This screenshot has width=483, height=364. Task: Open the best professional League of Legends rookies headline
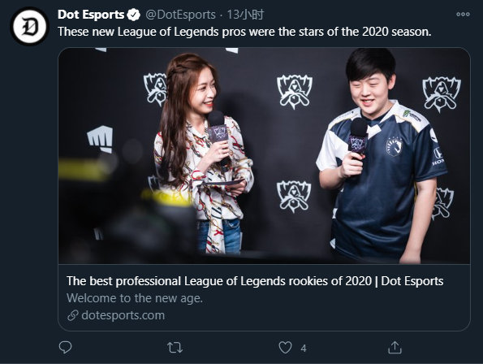coord(255,281)
